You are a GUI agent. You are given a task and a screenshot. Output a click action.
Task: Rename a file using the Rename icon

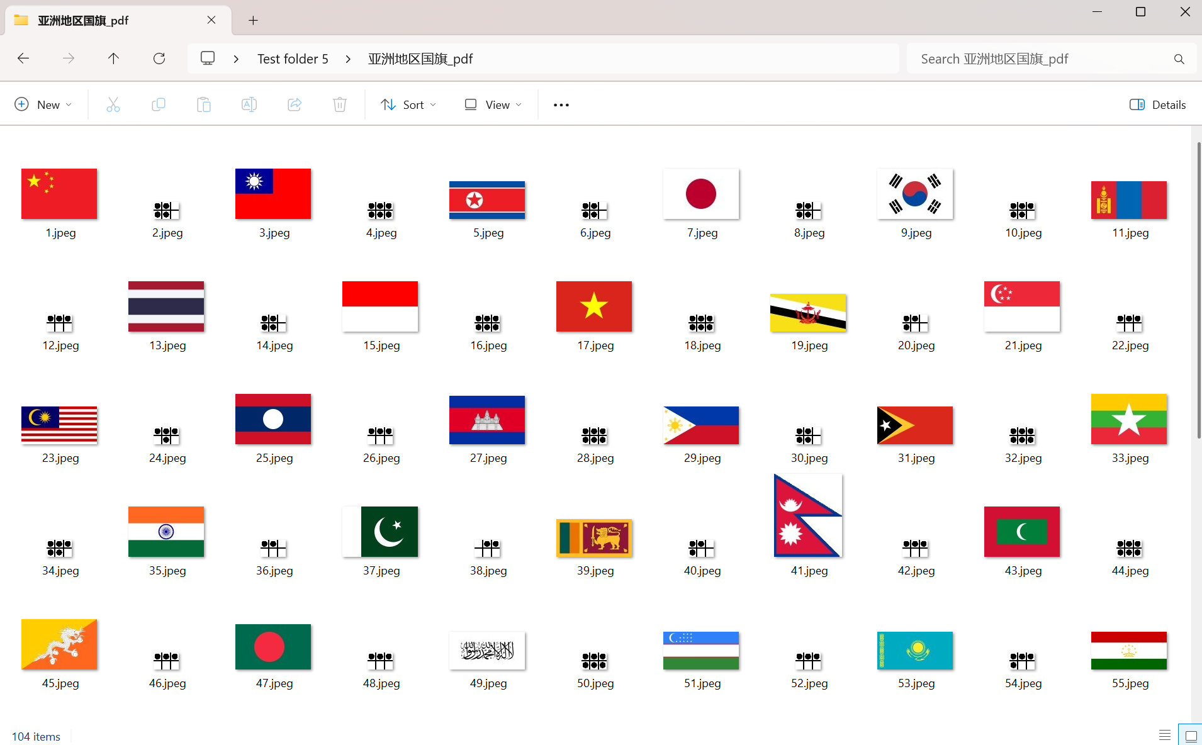249,104
